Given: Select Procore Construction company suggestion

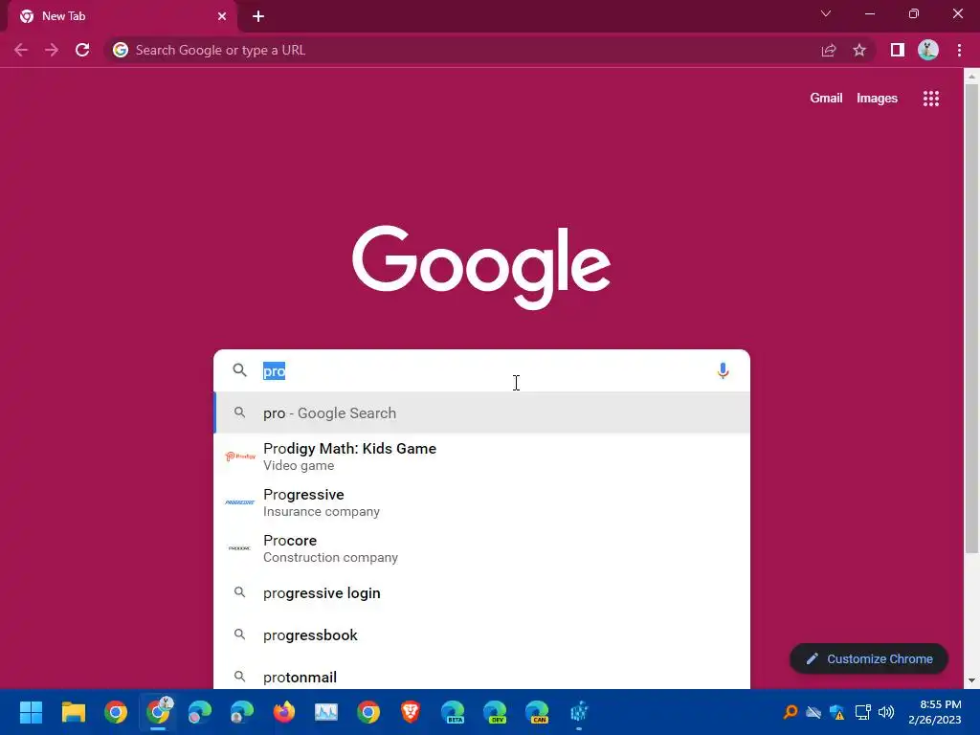Looking at the screenshot, I should [x=481, y=548].
